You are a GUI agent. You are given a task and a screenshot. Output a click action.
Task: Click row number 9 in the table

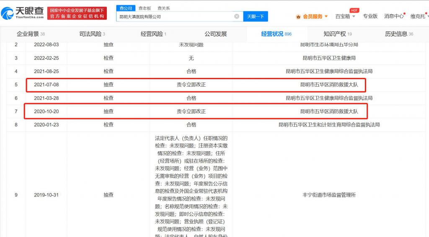(x=16, y=195)
